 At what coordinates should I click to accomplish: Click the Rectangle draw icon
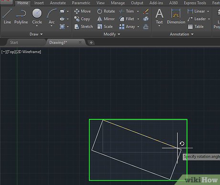click(x=62, y=11)
